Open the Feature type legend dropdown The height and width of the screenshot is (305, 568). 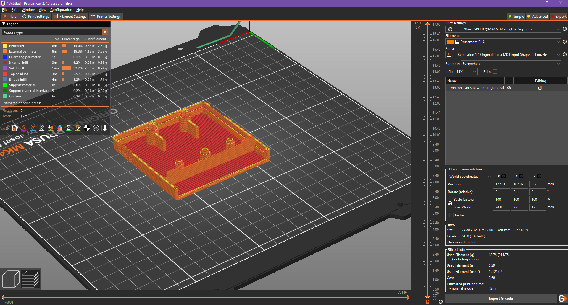[105, 32]
